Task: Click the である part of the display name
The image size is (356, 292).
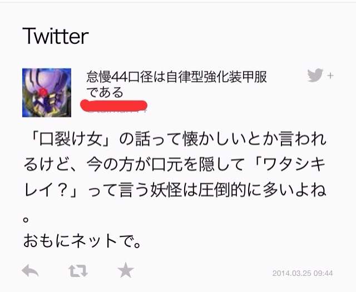Action: [105, 92]
